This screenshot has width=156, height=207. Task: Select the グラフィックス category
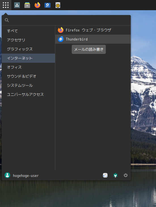pos(28,49)
